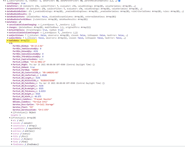Click PartBin_OnhandQty value 4136
The image size is (185, 147).
[36, 51]
